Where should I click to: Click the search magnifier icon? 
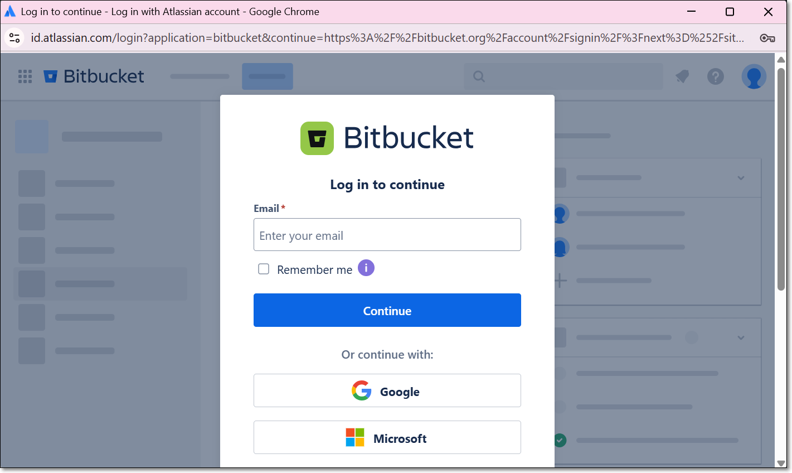click(479, 76)
